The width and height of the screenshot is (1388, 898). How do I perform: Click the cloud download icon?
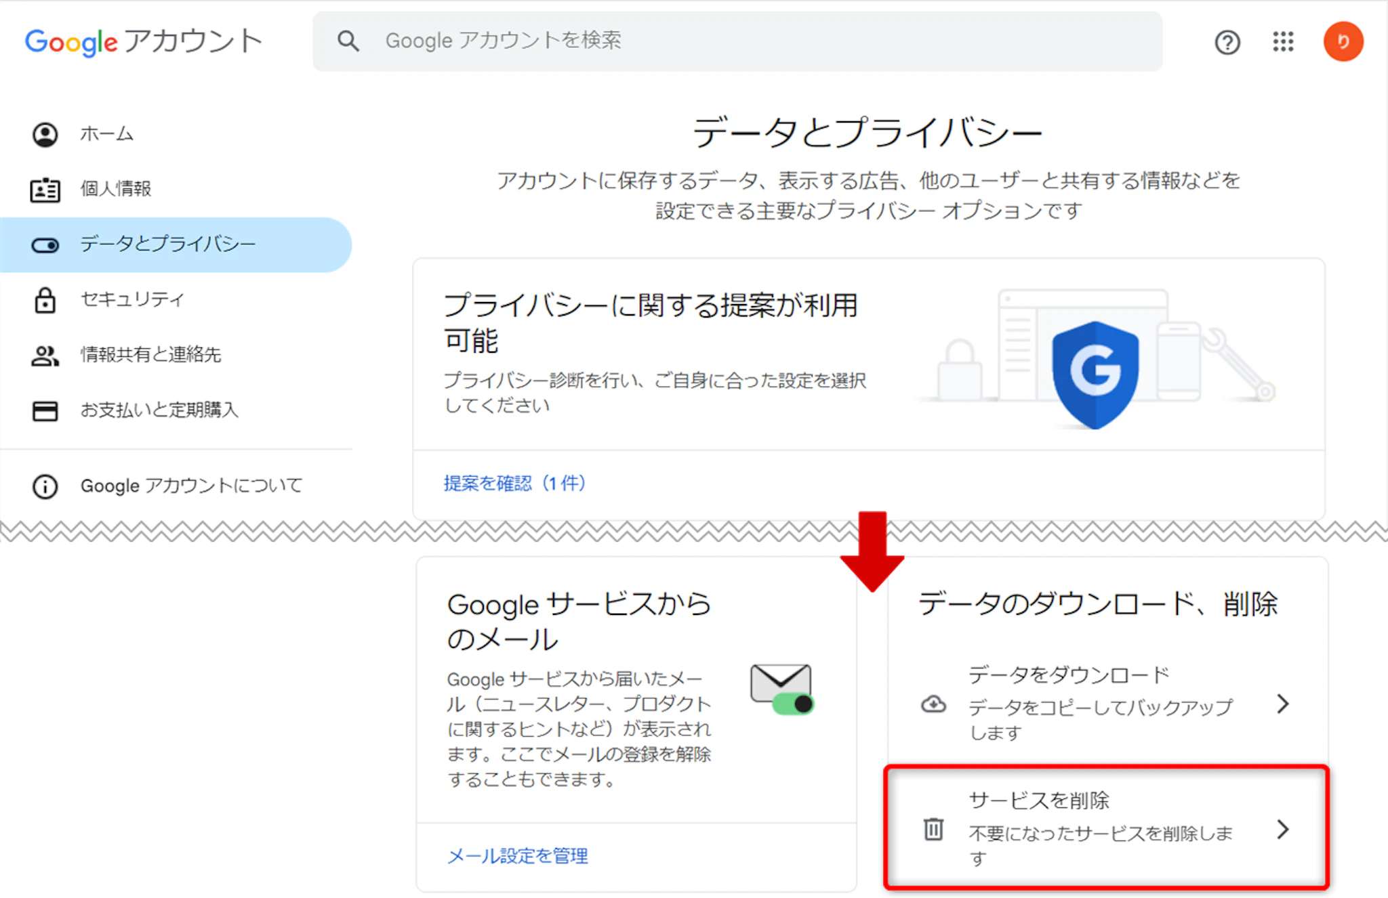pos(933,704)
